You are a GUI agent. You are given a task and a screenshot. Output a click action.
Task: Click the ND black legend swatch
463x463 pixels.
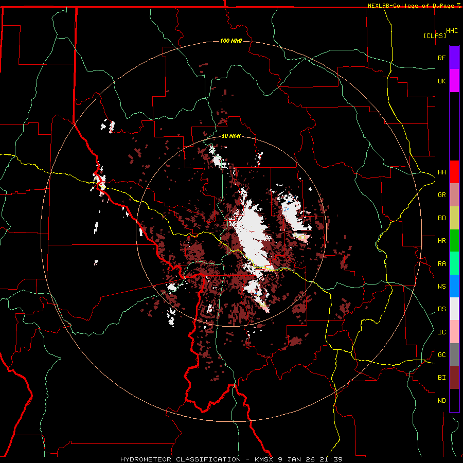pos(454,400)
